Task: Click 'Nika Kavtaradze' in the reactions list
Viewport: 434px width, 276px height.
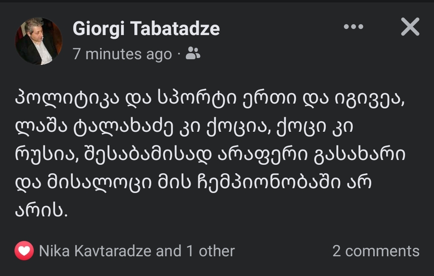Action: 95,251
